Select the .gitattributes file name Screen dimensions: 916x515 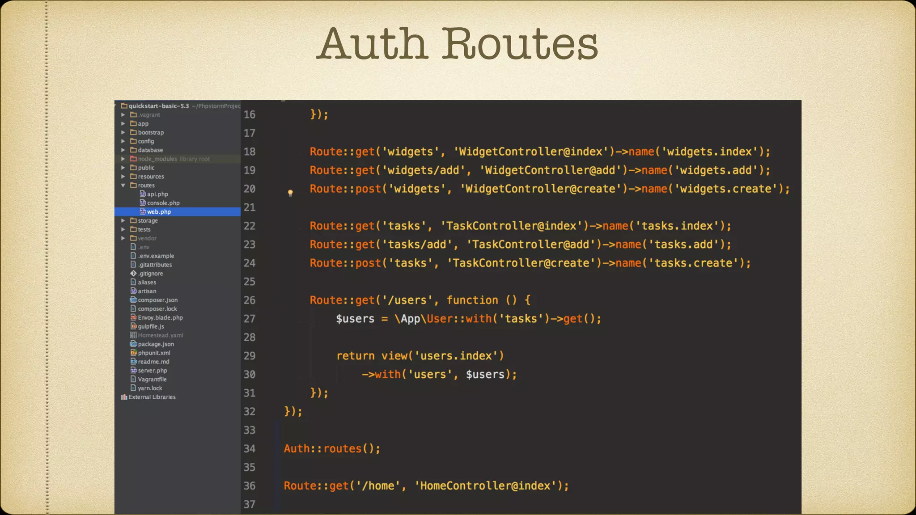(155, 265)
